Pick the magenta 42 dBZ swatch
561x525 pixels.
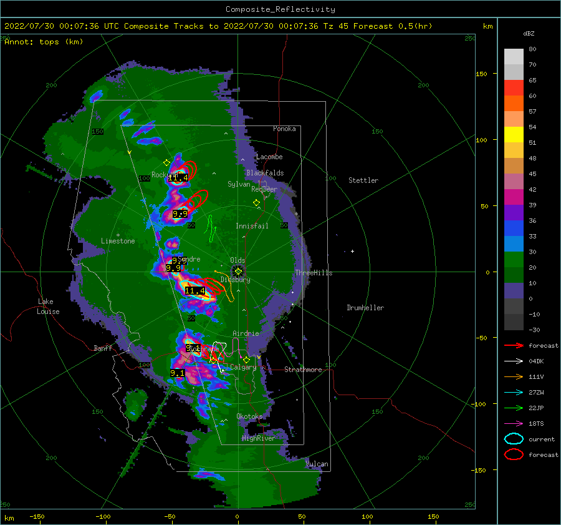coord(514,197)
